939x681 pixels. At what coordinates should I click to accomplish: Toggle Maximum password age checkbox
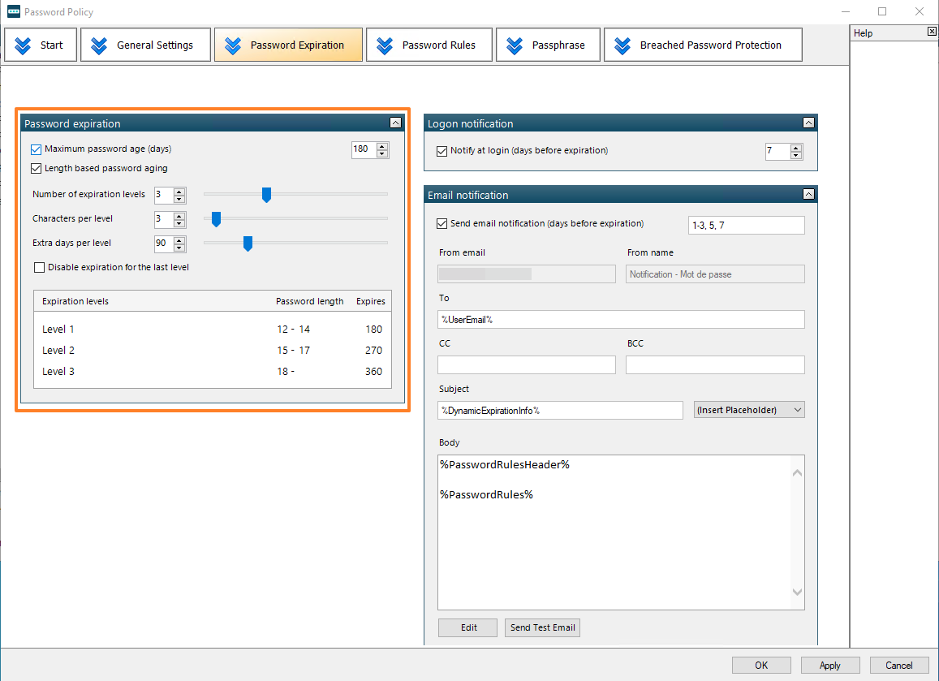36,149
